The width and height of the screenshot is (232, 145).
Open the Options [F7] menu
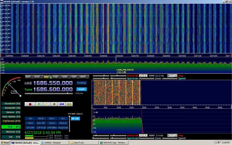[11, 112]
